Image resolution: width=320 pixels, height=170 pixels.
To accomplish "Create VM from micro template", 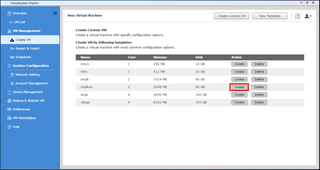I will [239, 64].
